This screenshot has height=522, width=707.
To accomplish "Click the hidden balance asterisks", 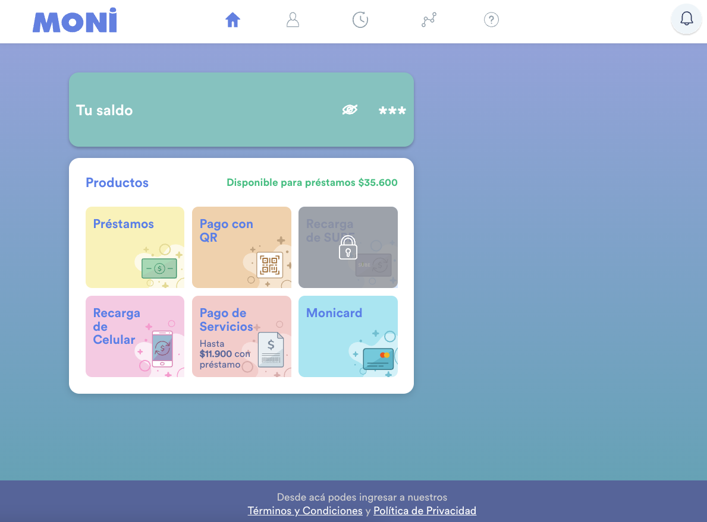I will click(x=392, y=111).
